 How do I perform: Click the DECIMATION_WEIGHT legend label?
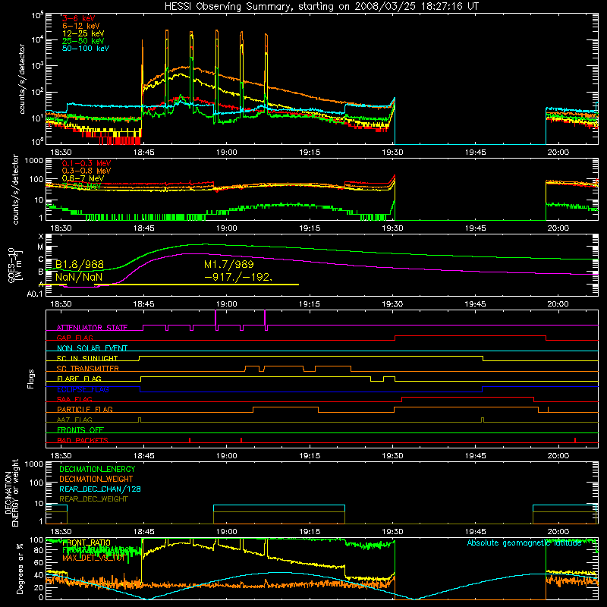pos(96,480)
